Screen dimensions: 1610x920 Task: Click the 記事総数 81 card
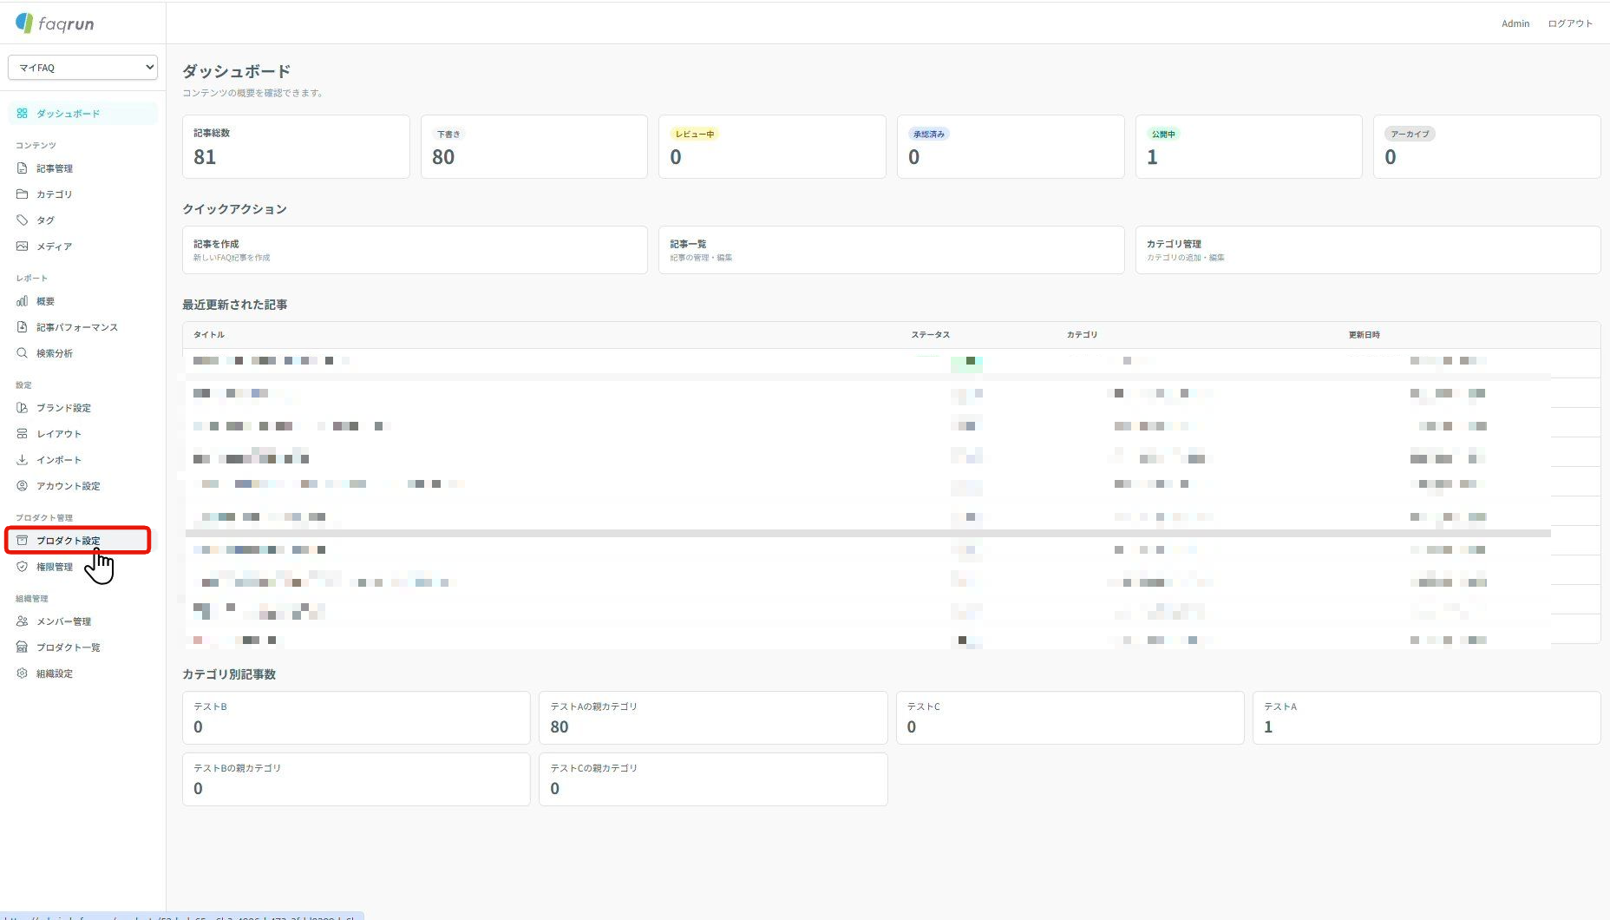[x=296, y=147]
